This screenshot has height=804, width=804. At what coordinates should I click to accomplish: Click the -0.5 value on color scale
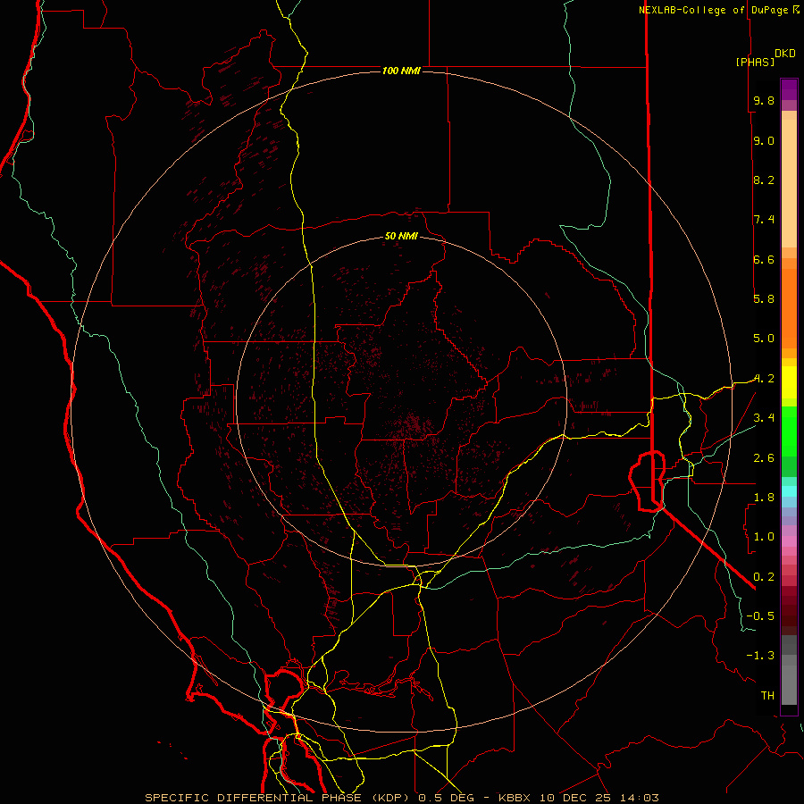coord(760,616)
